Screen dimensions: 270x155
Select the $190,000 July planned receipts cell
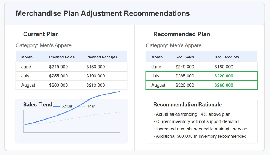pyautogui.click(x=95, y=76)
